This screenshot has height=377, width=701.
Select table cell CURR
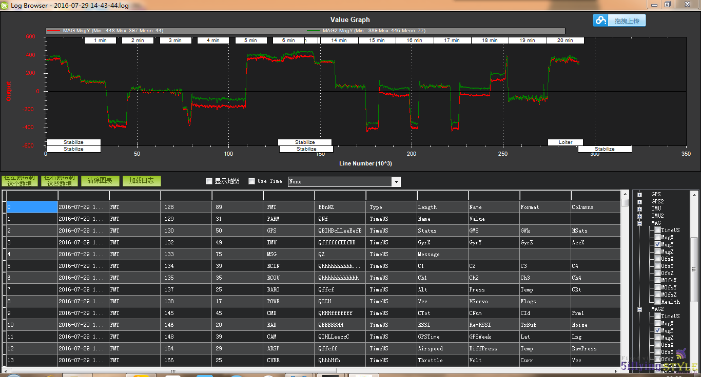(x=288, y=360)
